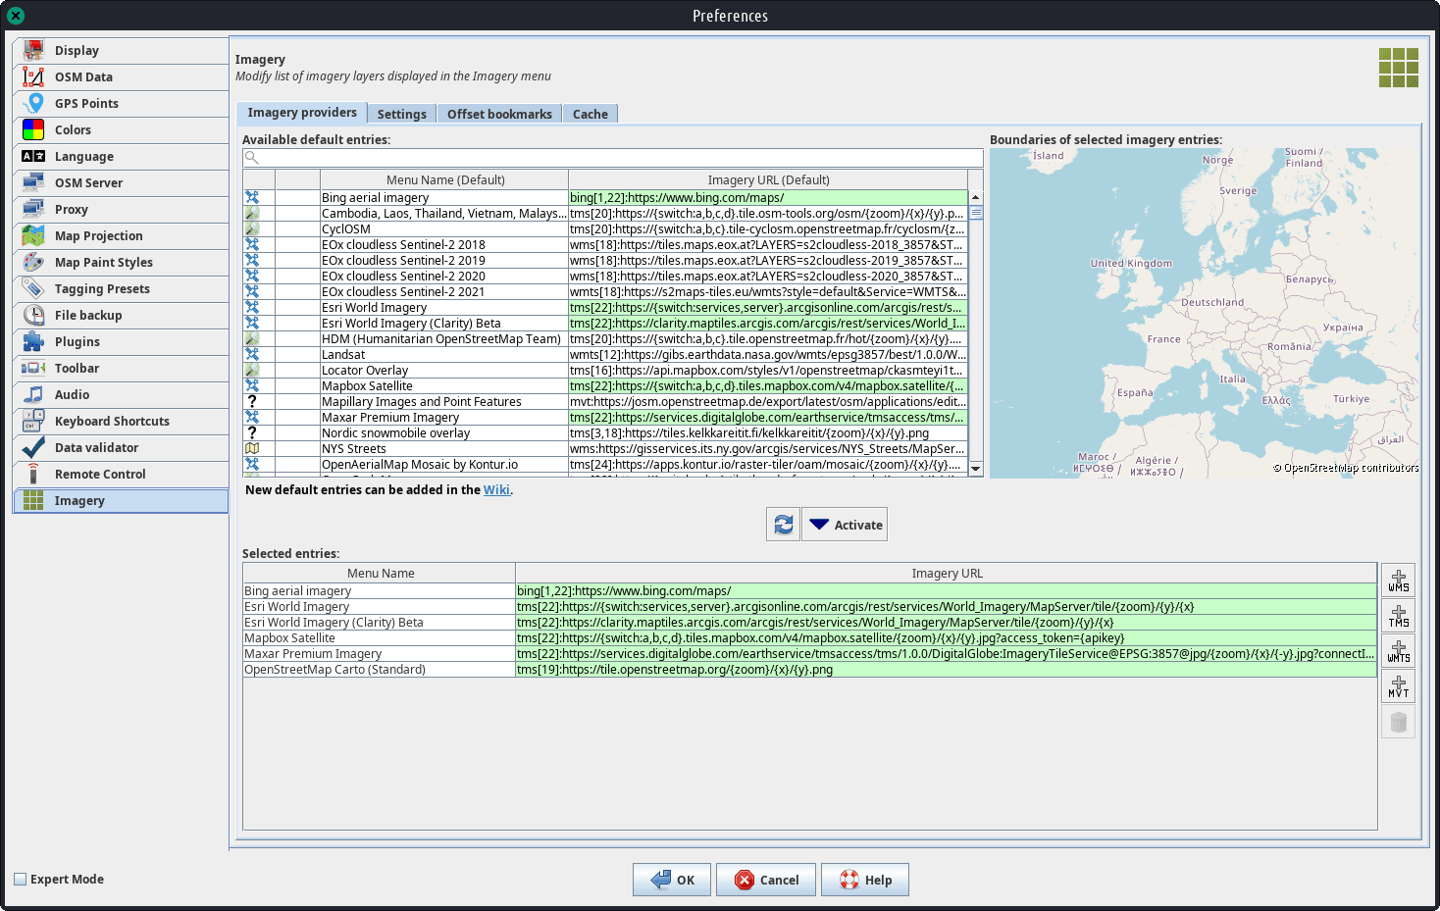Open the Display preferences icon
The width and height of the screenshot is (1440, 911).
[x=33, y=50]
